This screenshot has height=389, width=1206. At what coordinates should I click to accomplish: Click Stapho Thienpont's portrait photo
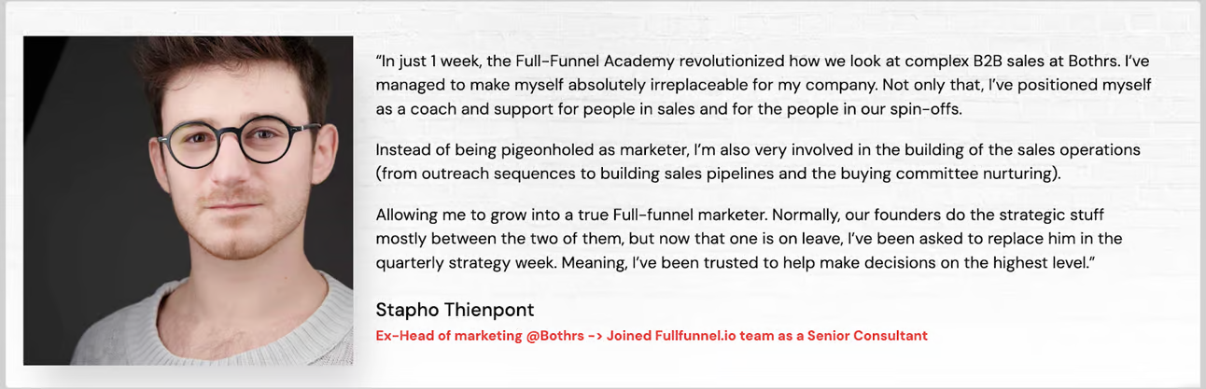(x=188, y=201)
